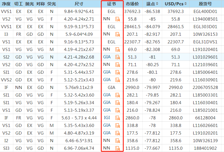Click size cell 5.63 - 5.73 x 4.44
Screen dimensions: 224x152
pos(79,118)
